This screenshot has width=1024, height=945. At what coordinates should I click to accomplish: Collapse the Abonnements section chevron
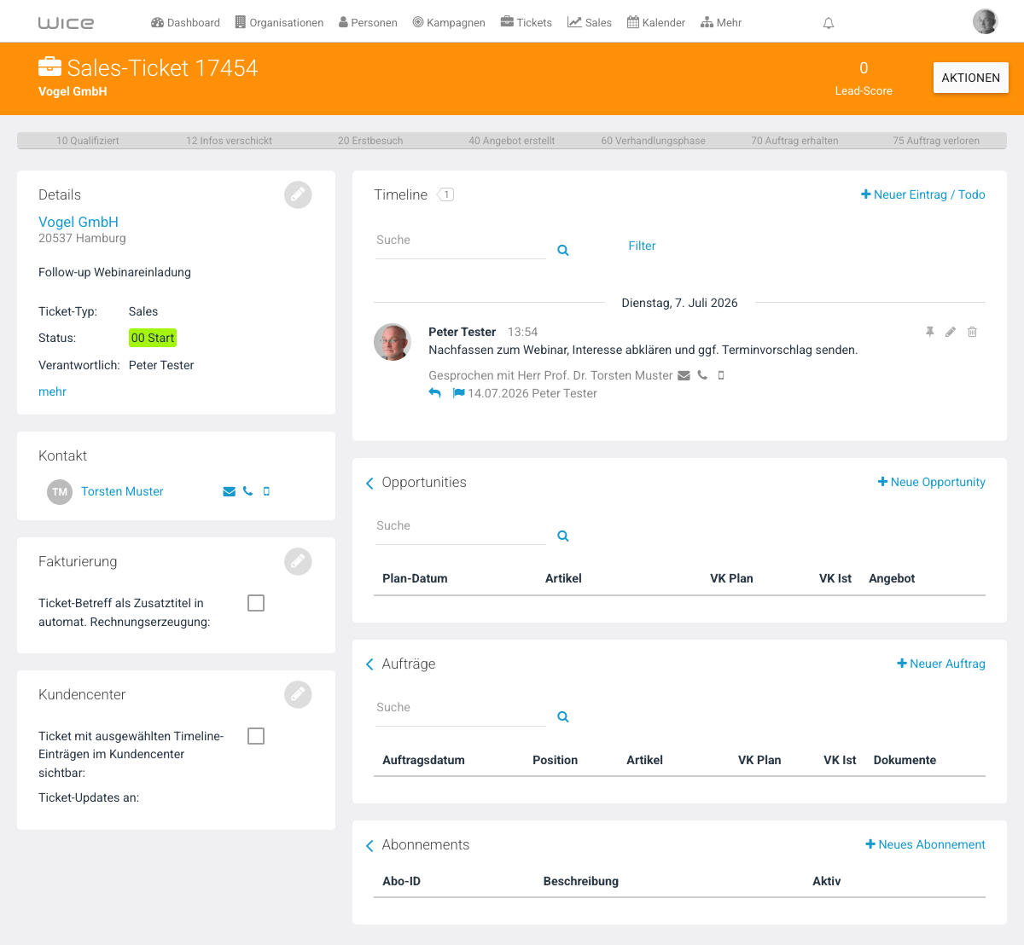pos(369,845)
